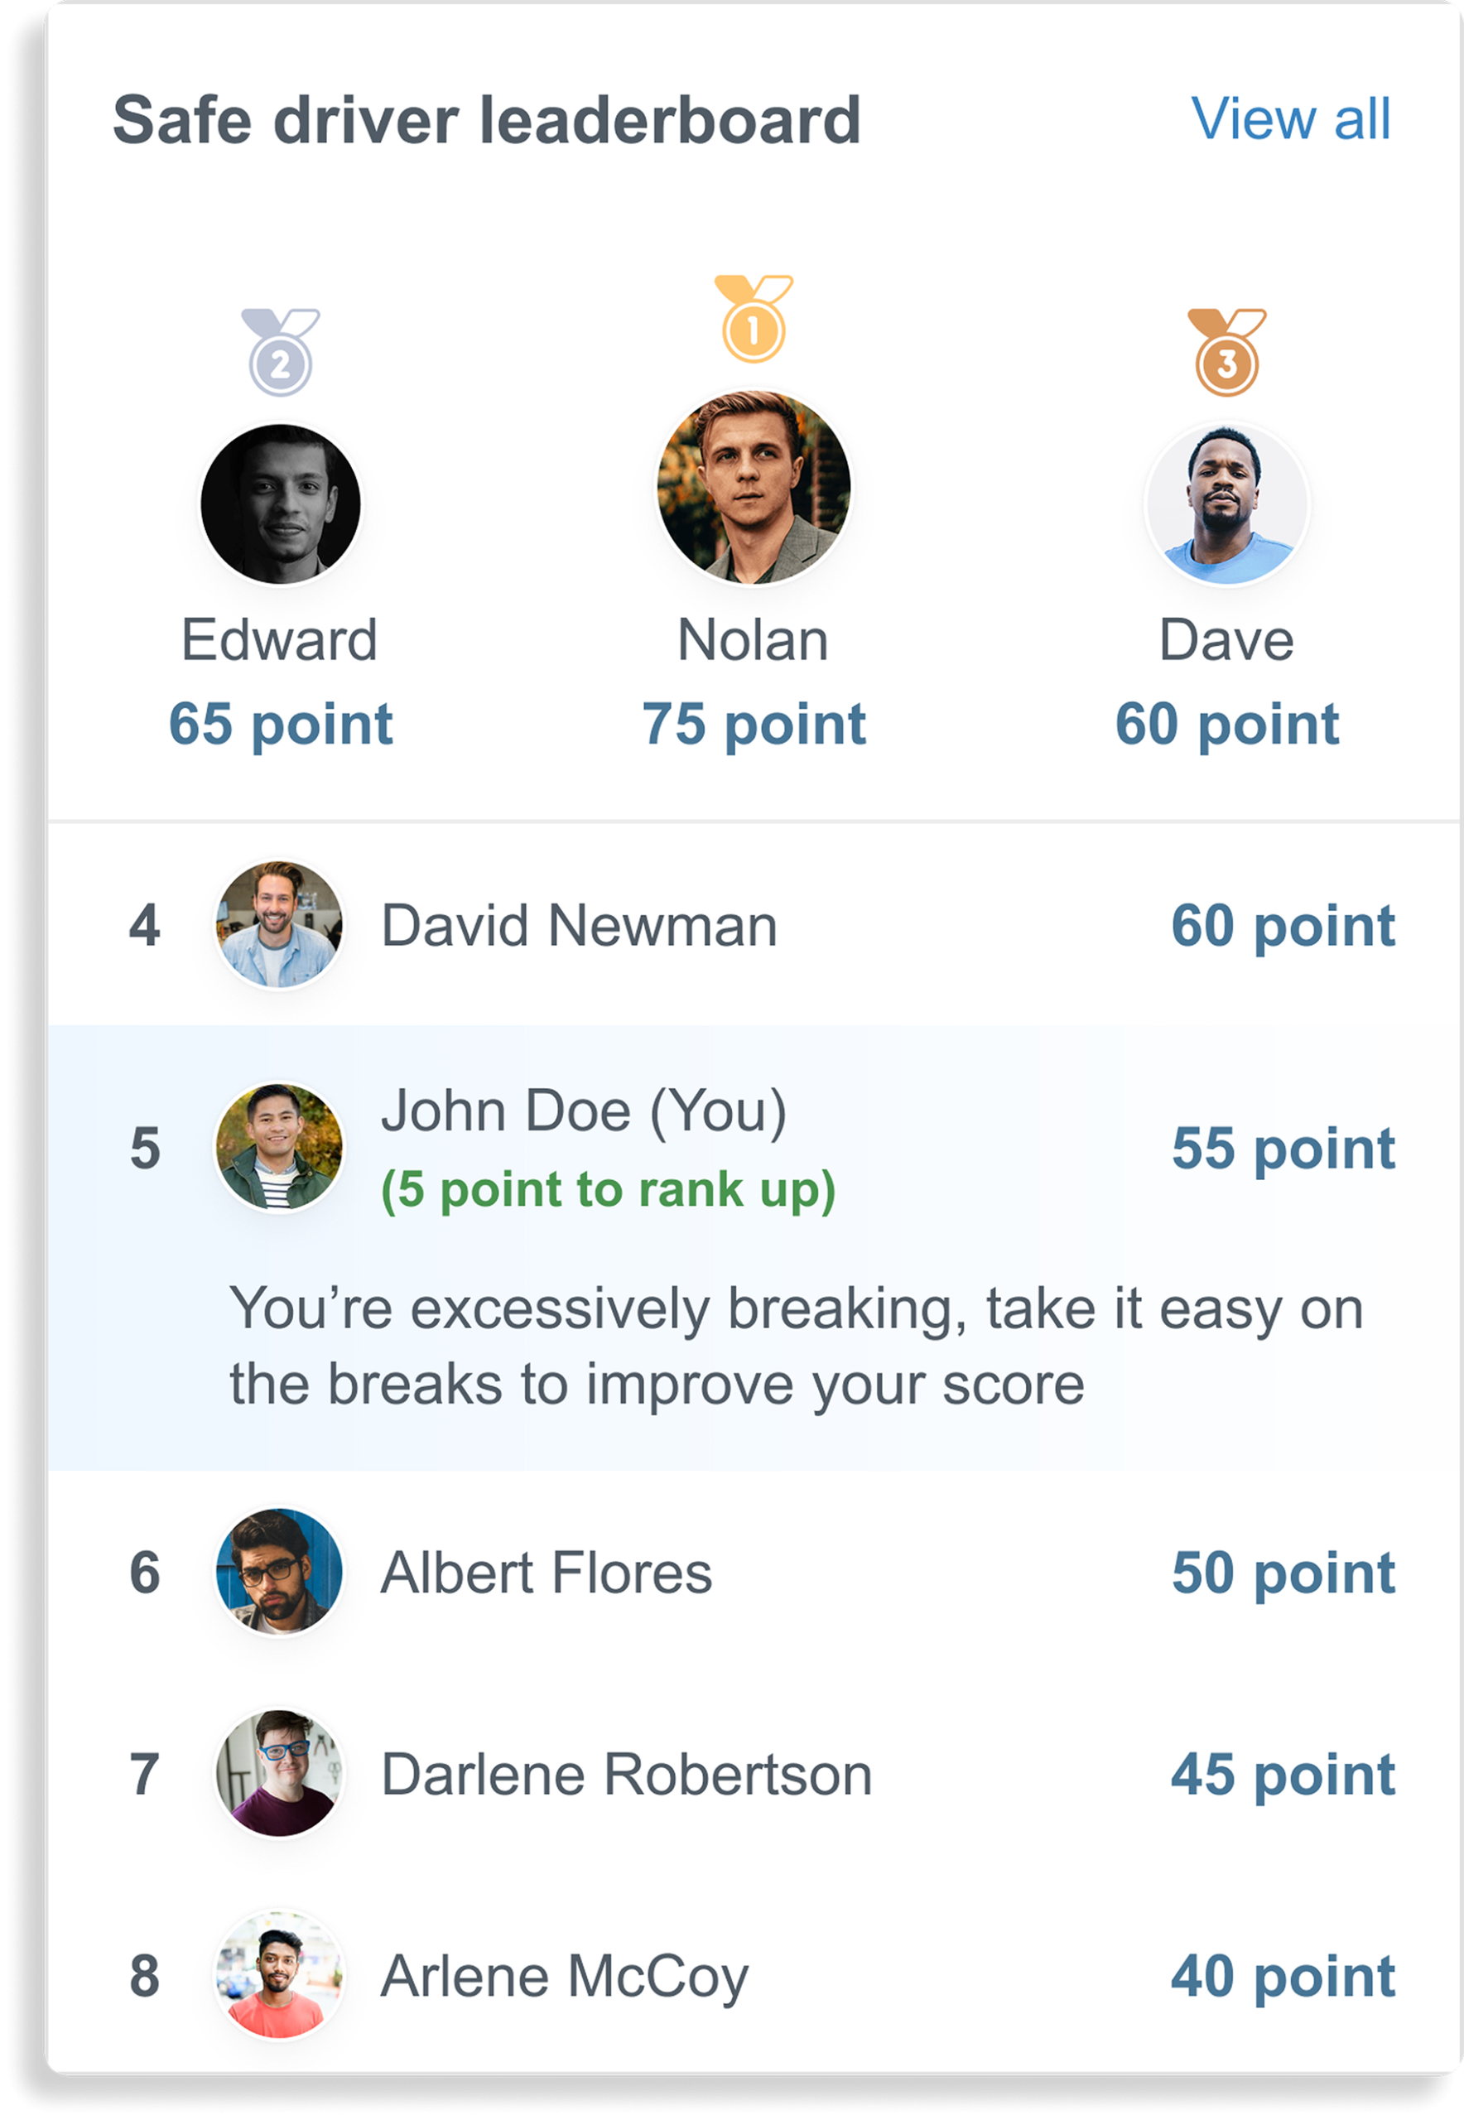
Task: Select Nolan's 75 point score
Action: click(x=755, y=724)
